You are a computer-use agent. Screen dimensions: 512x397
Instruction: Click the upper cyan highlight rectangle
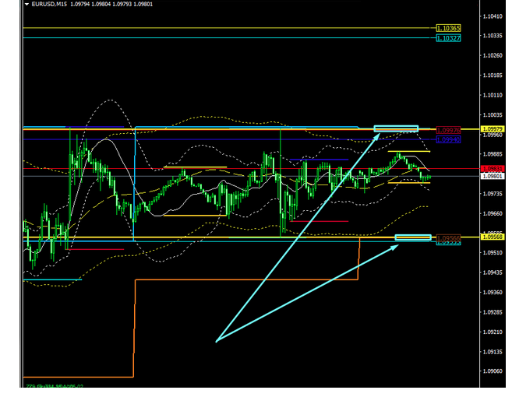tap(396, 128)
